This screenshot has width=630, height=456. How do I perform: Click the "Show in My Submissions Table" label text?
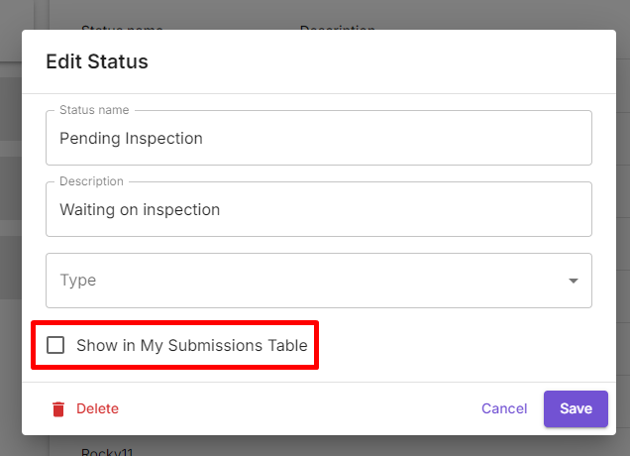pos(191,345)
